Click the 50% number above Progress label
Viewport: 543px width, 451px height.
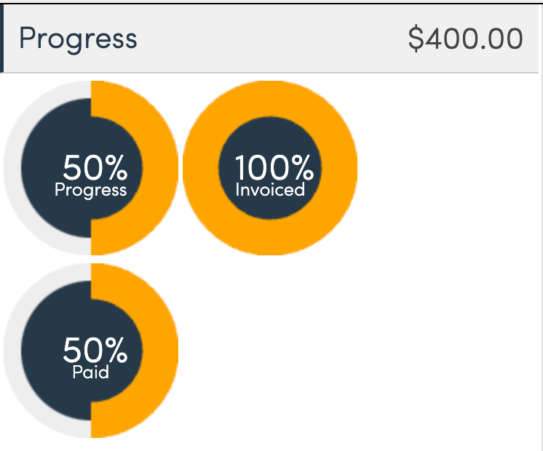coord(95,167)
